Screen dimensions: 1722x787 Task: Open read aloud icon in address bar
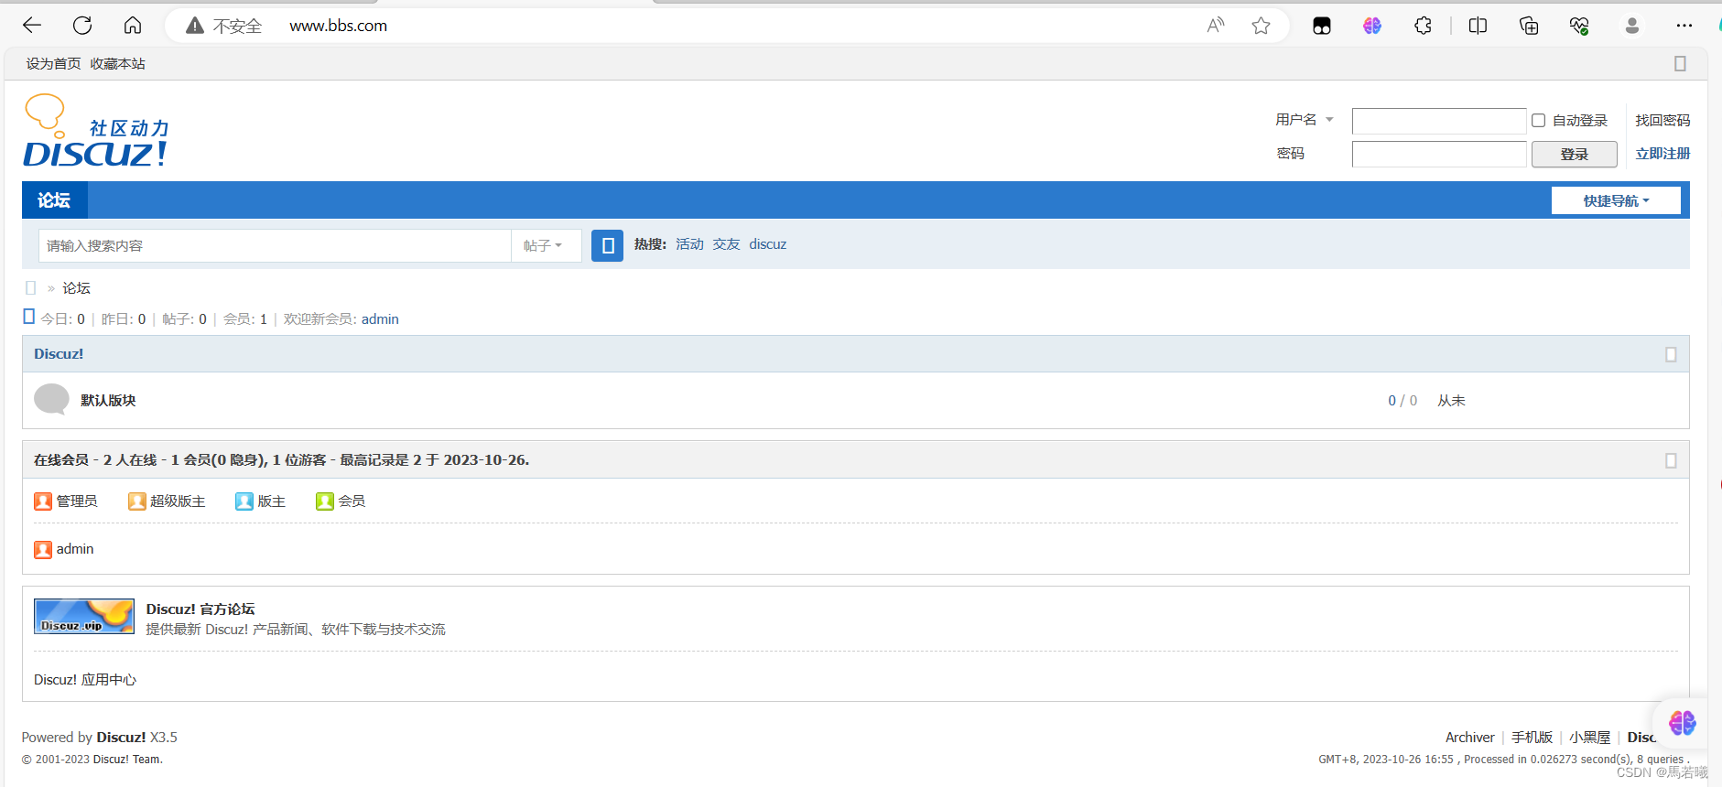(x=1216, y=26)
